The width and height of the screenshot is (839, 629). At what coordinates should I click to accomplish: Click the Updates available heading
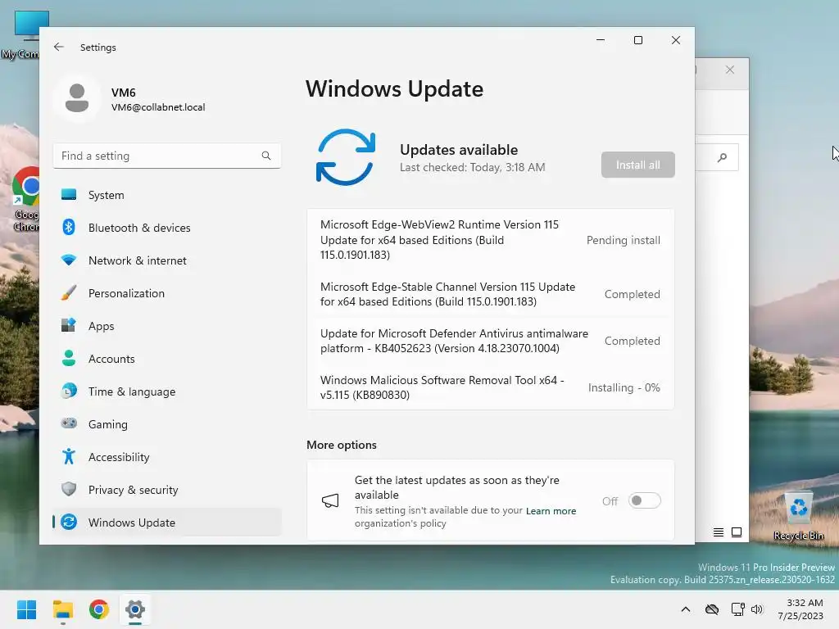pyautogui.click(x=459, y=150)
